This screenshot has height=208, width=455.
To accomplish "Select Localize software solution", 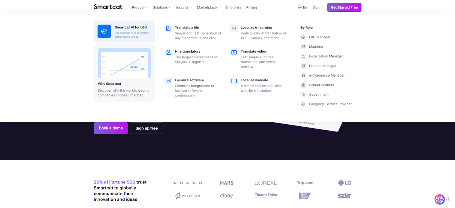I will pos(193,88).
